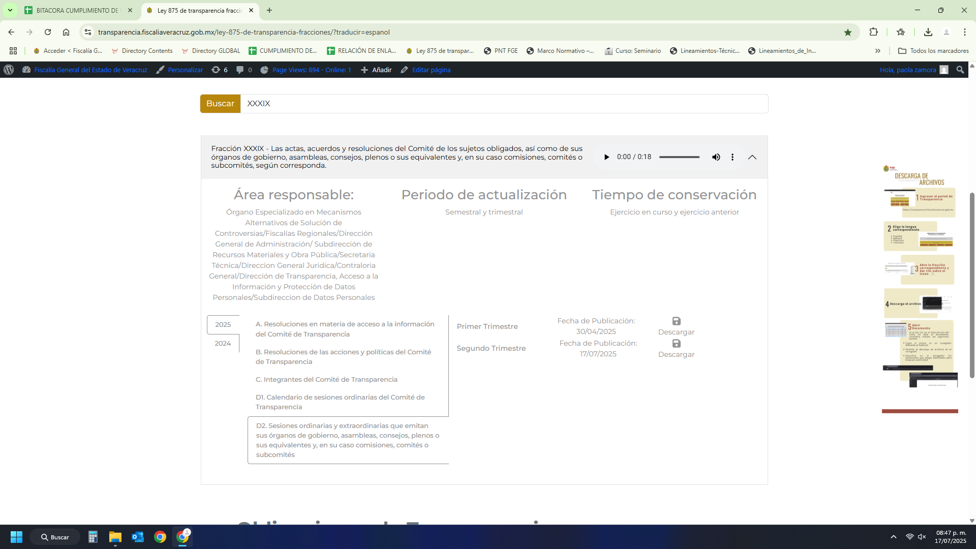The width and height of the screenshot is (976, 549).
Task: Open Outlook from the taskbar
Action: [137, 537]
